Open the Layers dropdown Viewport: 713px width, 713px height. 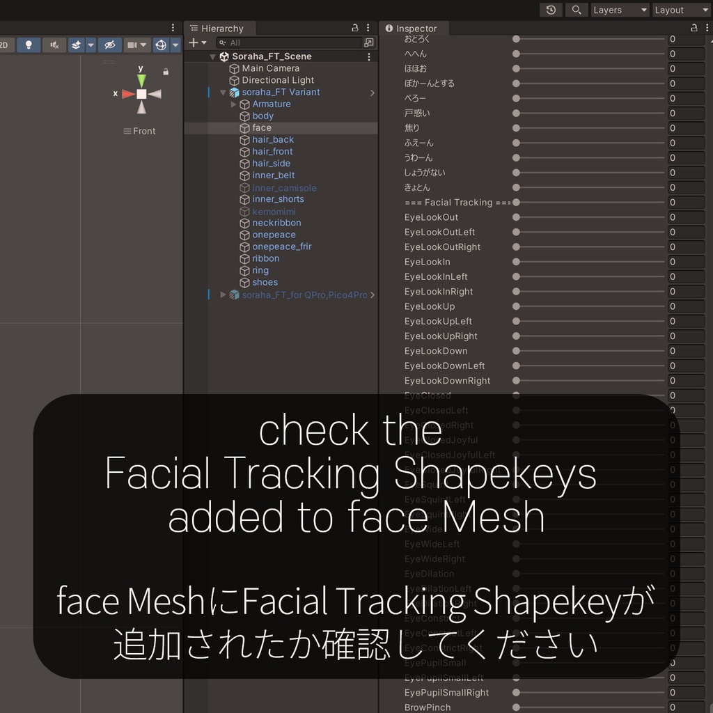pyautogui.click(x=619, y=10)
